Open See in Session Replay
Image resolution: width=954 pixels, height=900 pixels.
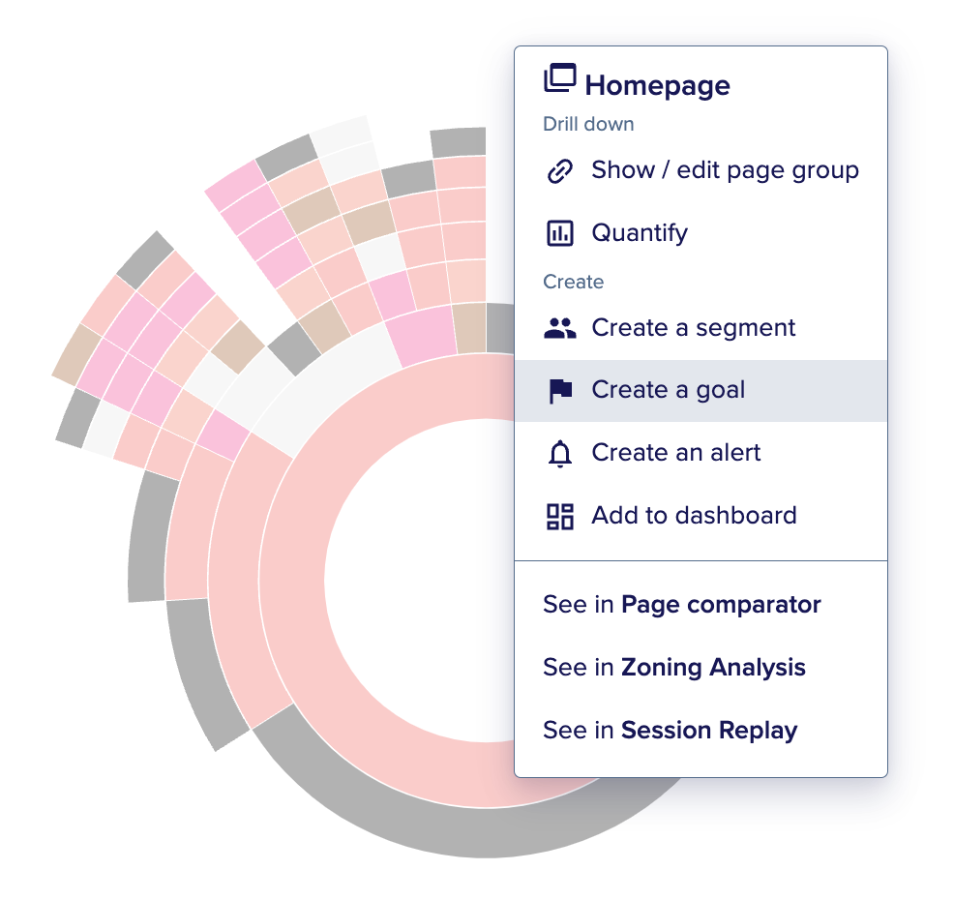pos(671,730)
